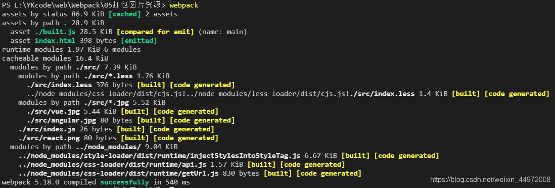Screen dimensions: 555x188
Task: Click the 'index.html' asset name
Action: tap(55, 41)
